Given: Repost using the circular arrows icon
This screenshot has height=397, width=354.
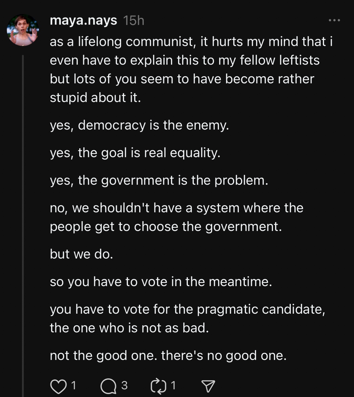Looking at the screenshot, I should tap(158, 386).
